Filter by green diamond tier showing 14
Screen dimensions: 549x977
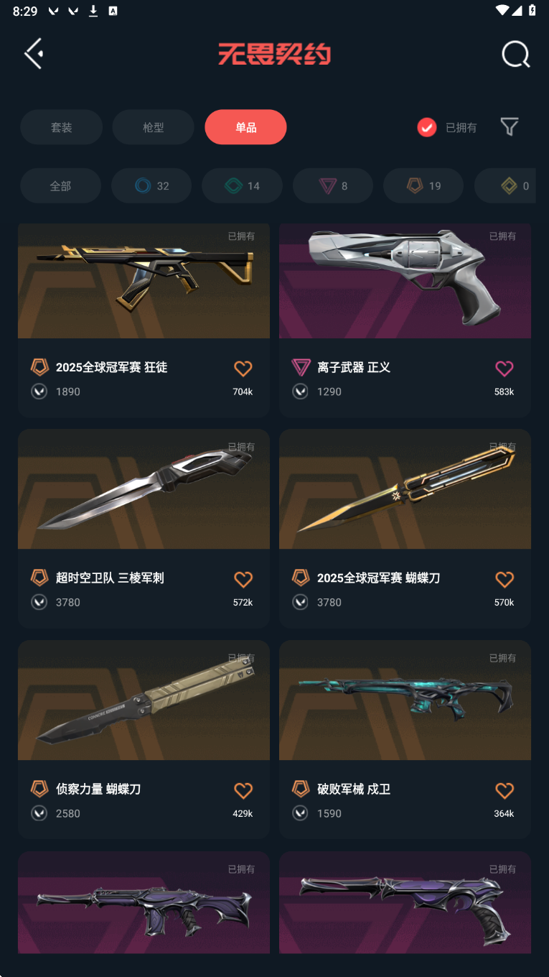point(242,186)
